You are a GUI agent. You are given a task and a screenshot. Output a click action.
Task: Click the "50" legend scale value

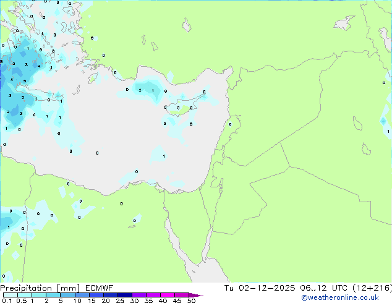tap(192, 301)
